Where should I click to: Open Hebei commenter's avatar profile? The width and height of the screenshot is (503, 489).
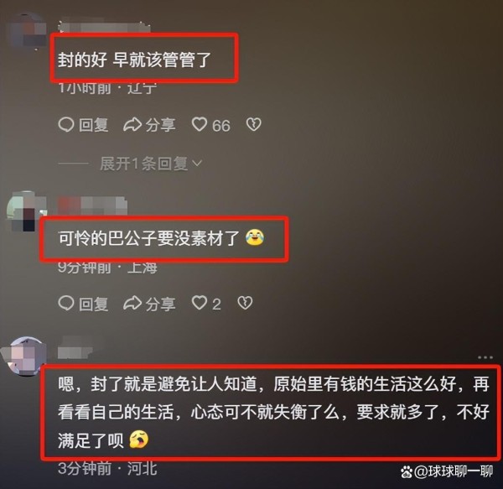point(26,356)
